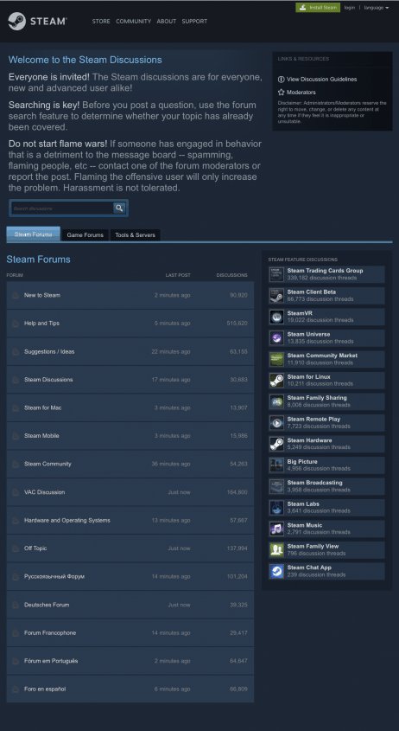The width and height of the screenshot is (399, 731).
Task: Open View Discussion Guidelines link
Action: [x=322, y=80]
